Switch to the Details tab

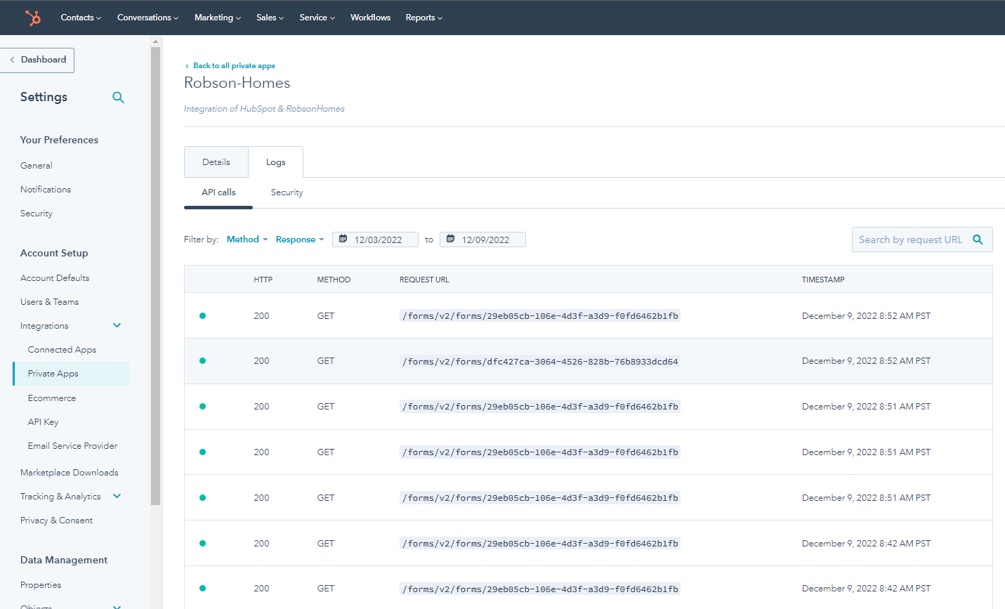216,162
